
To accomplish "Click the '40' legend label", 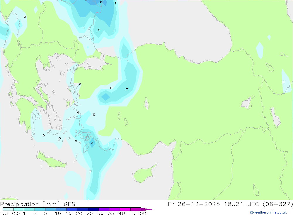I will coord(122,213).
